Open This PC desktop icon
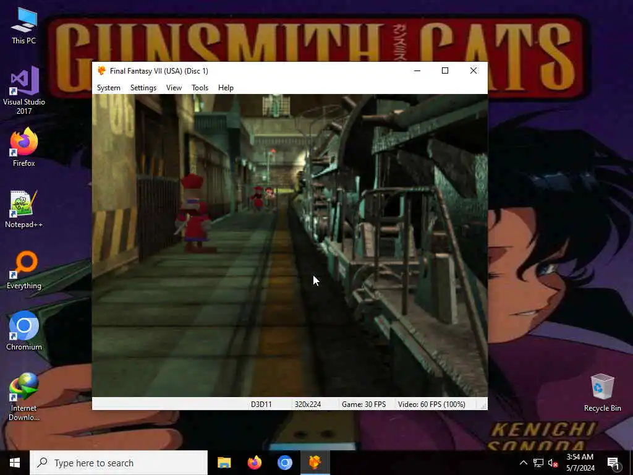Screen dimensions: 633x475 coord(24,26)
